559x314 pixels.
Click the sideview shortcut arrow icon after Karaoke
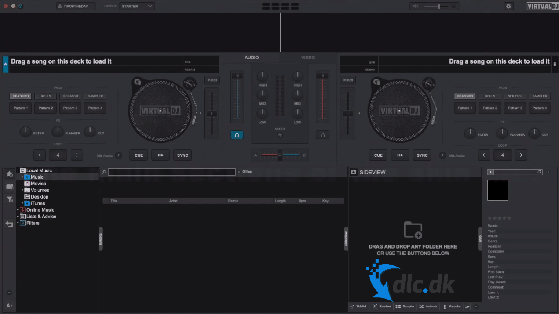(468, 307)
